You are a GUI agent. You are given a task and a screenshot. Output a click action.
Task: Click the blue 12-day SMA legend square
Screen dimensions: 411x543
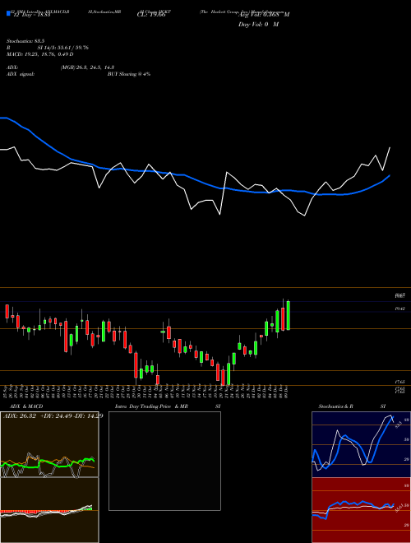click(8, 14)
